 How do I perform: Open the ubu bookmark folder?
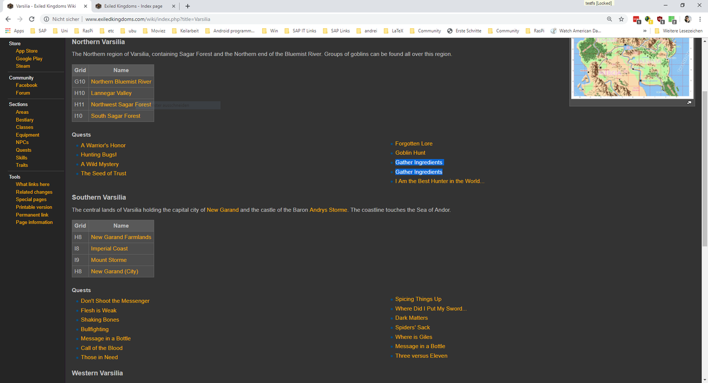point(127,31)
